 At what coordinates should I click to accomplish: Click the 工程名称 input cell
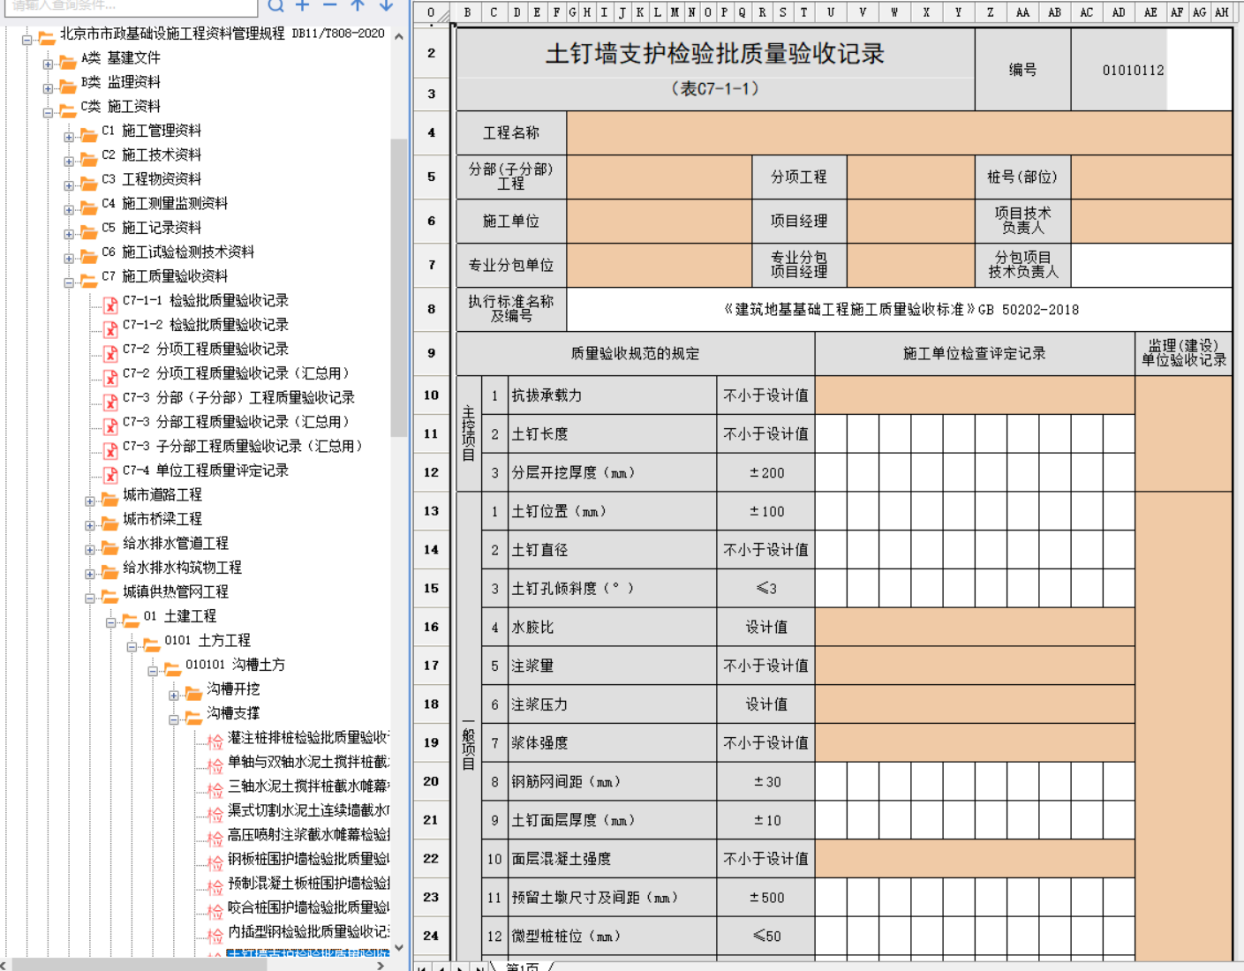[x=899, y=132]
